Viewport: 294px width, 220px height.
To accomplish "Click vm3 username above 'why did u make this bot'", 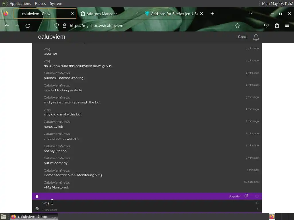I will tap(47, 110).
